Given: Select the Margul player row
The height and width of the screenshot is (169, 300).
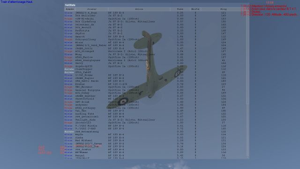Looking at the screenshot, I should (x=155, y=155).
